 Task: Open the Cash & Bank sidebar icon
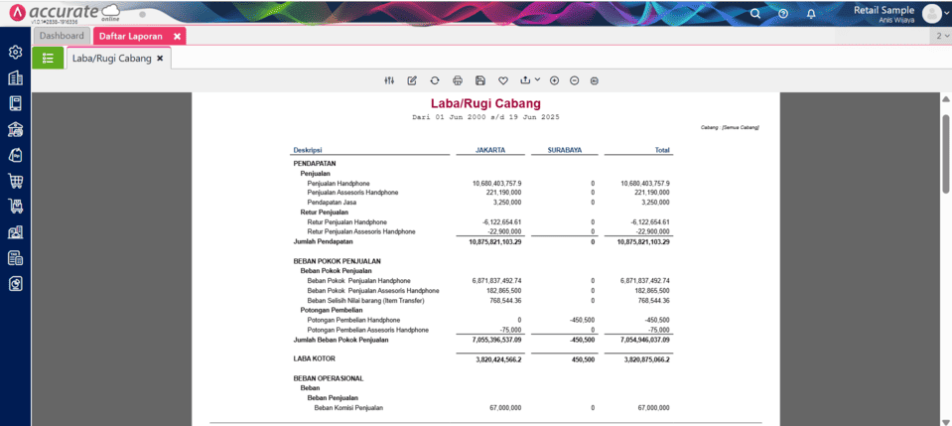[x=15, y=129]
